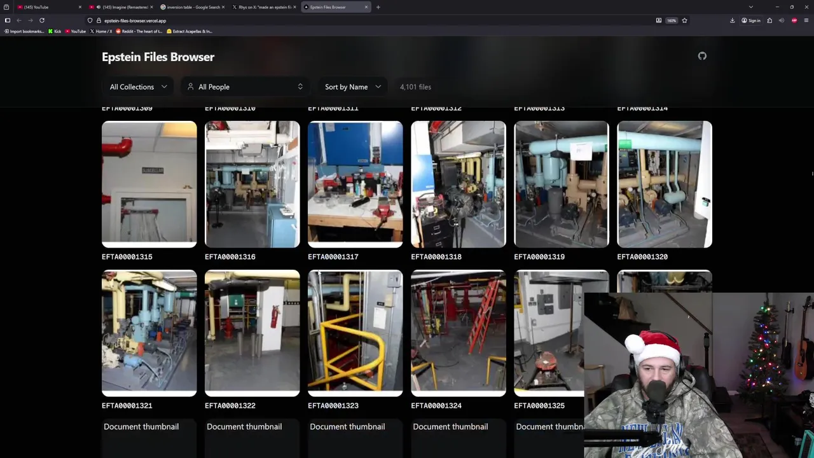
Task: Click the Sign in button
Action: 750,20
